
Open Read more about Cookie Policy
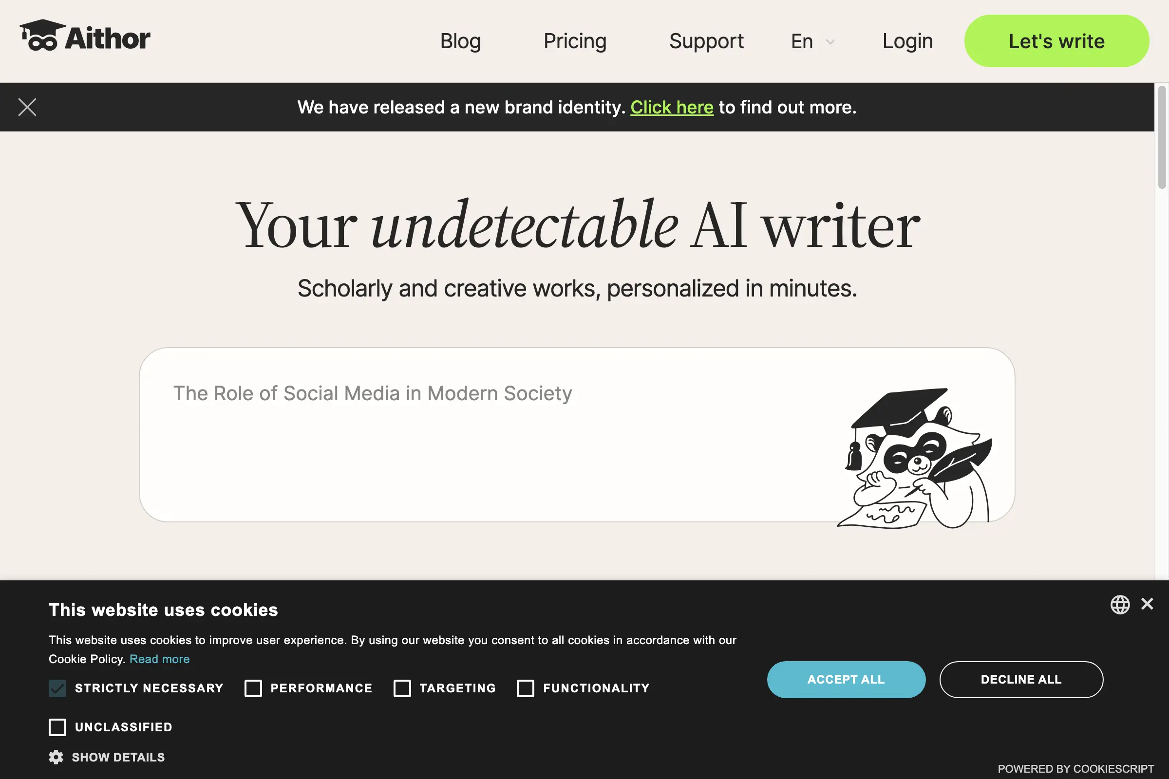click(x=159, y=659)
